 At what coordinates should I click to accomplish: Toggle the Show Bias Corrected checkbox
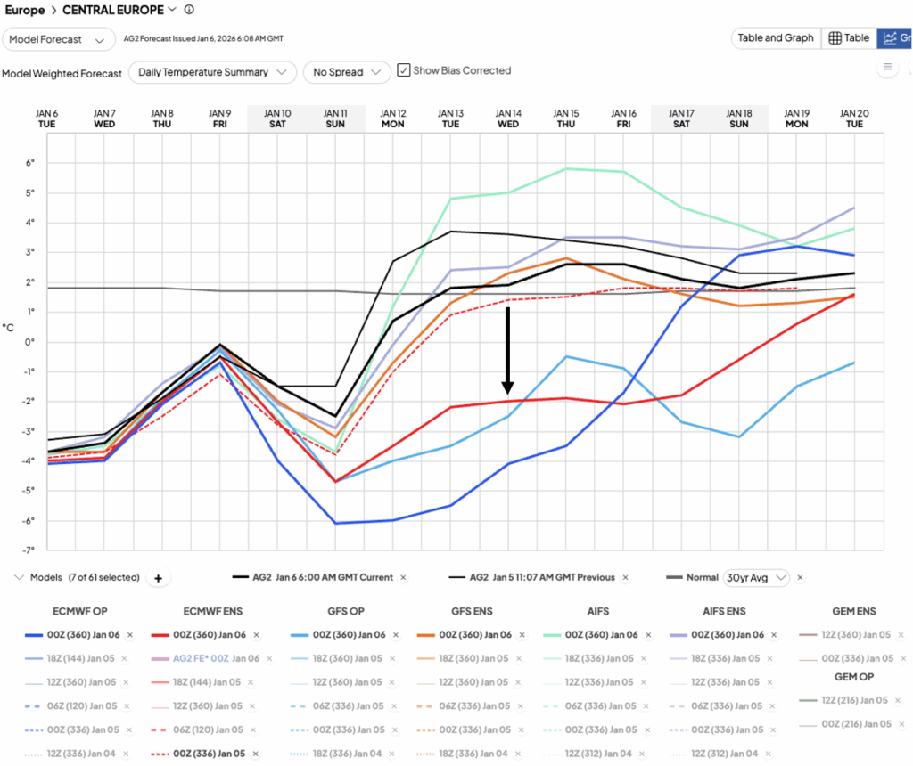click(403, 70)
